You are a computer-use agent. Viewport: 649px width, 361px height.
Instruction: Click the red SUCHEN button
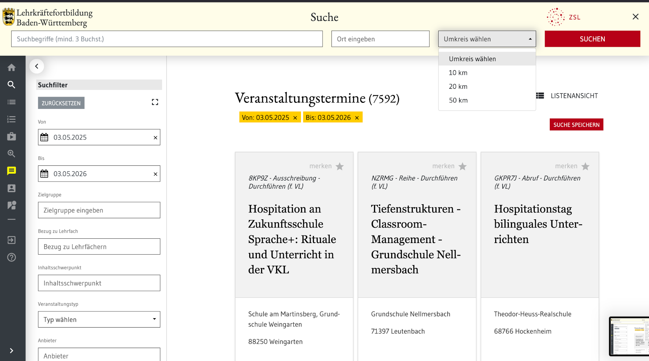pyautogui.click(x=592, y=39)
